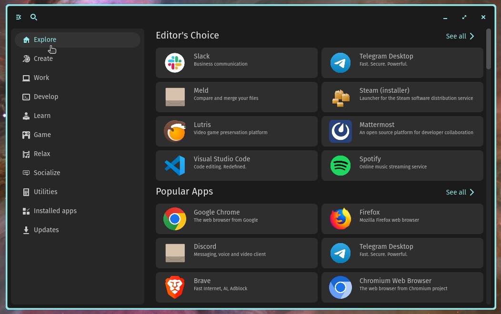Click the Relax media icon
Screen dimensions: 501x314
[x=26, y=154]
